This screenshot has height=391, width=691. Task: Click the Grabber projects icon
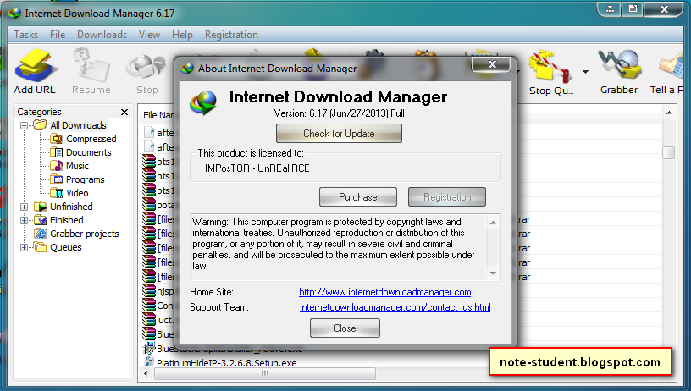[x=40, y=234]
